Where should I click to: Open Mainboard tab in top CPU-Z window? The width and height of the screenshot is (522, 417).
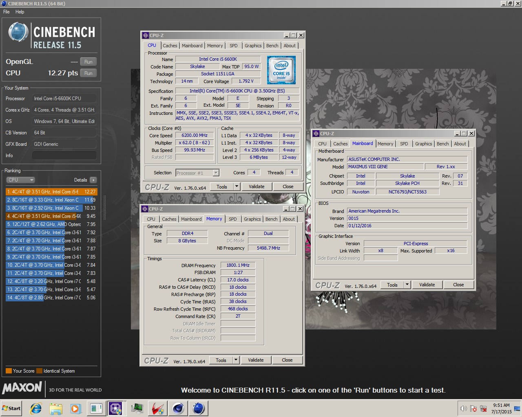pos(192,46)
